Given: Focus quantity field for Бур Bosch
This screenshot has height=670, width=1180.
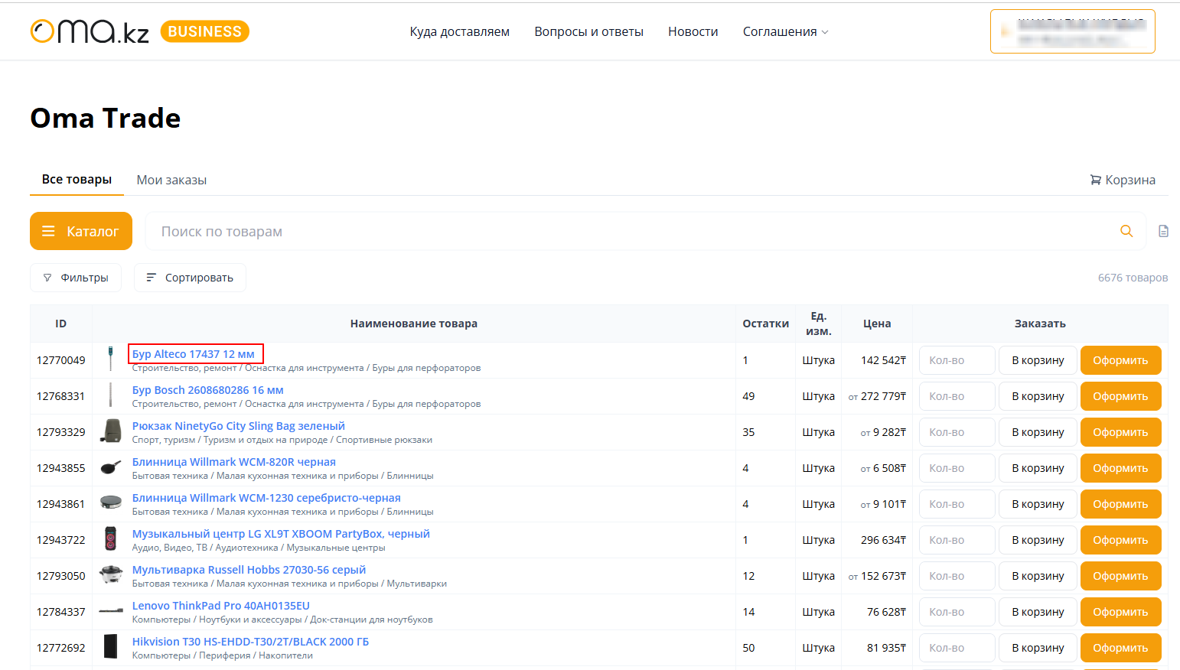Looking at the screenshot, I should click(x=957, y=396).
